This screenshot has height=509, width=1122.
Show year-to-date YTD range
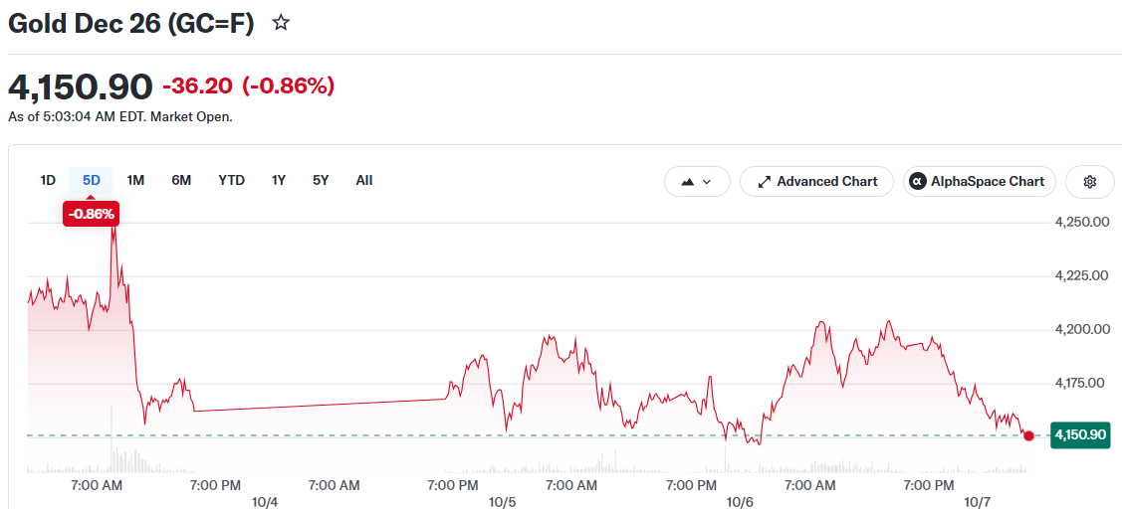(231, 180)
